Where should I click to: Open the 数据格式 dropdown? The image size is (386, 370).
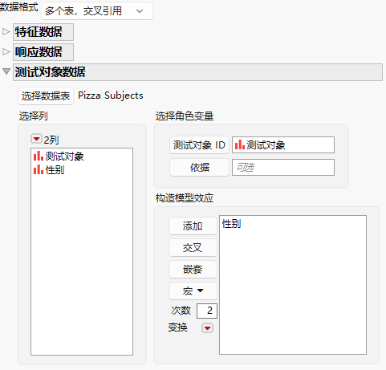pyautogui.click(x=97, y=11)
